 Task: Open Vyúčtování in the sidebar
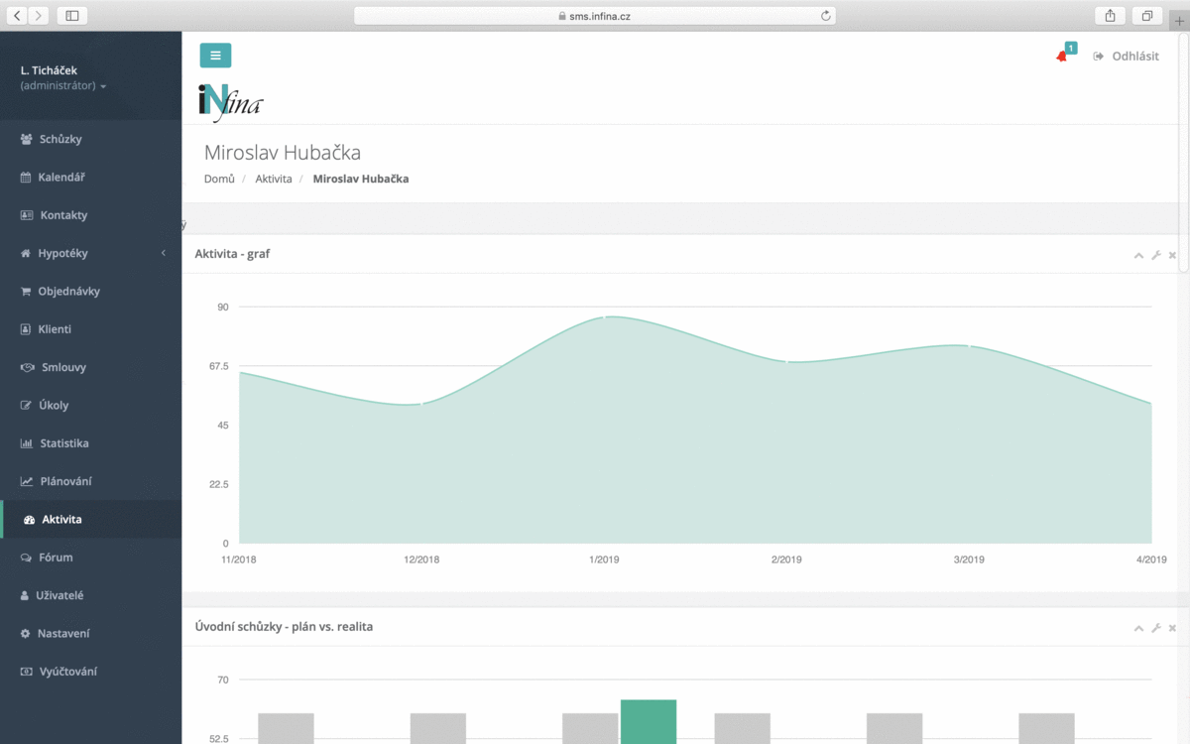(x=91, y=672)
